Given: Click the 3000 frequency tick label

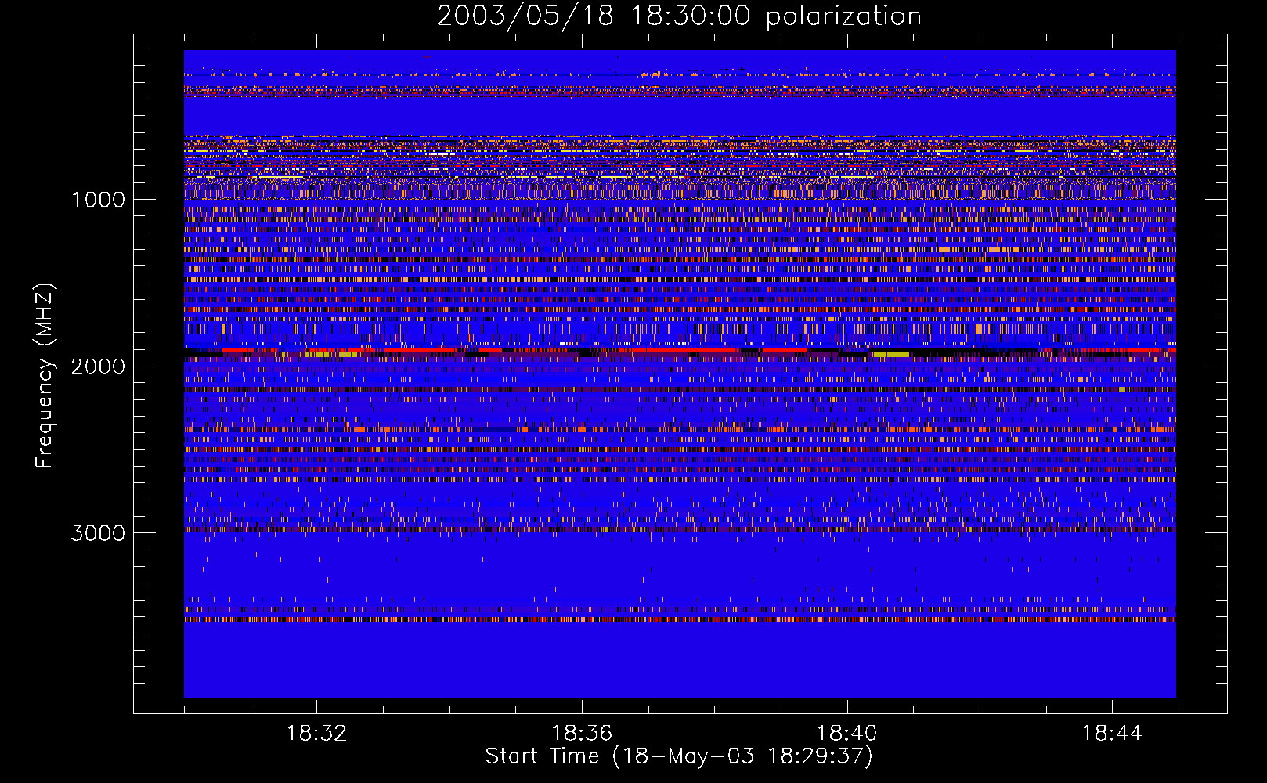Looking at the screenshot, I should click(x=98, y=533).
